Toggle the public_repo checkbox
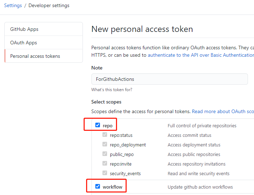Screen dimensions: 254x195 [105, 154]
